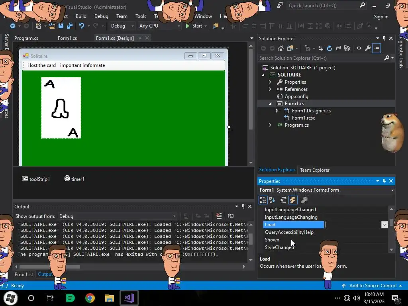Click the Collapse All icon in Solution Explorer
Image resolution: width=408 pixels, height=306 pixels.
point(338,48)
